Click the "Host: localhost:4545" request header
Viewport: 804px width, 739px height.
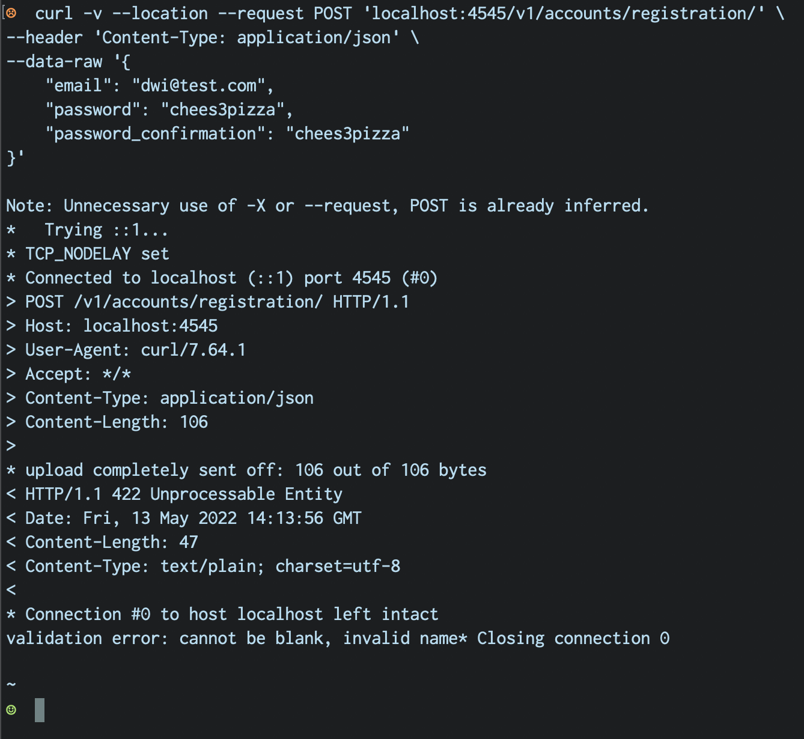[121, 326]
